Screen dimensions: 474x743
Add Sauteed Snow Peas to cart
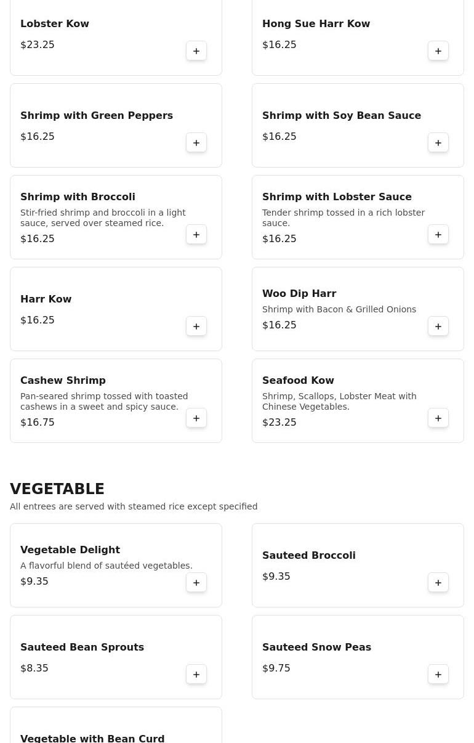click(x=438, y=675)
